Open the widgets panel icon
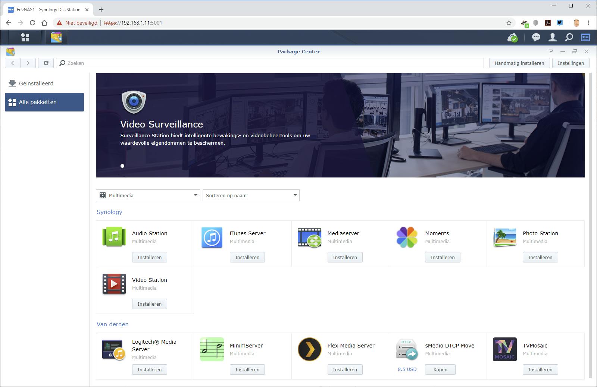 pos(585,37)
